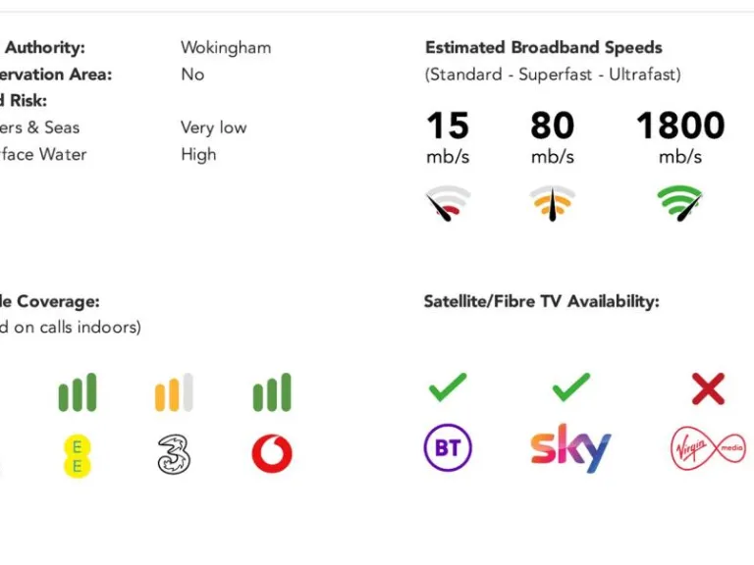Click the 1800 mb/s speed value
Image resolution: width=754 pixels, height=565 pixels.
(680, 127)
